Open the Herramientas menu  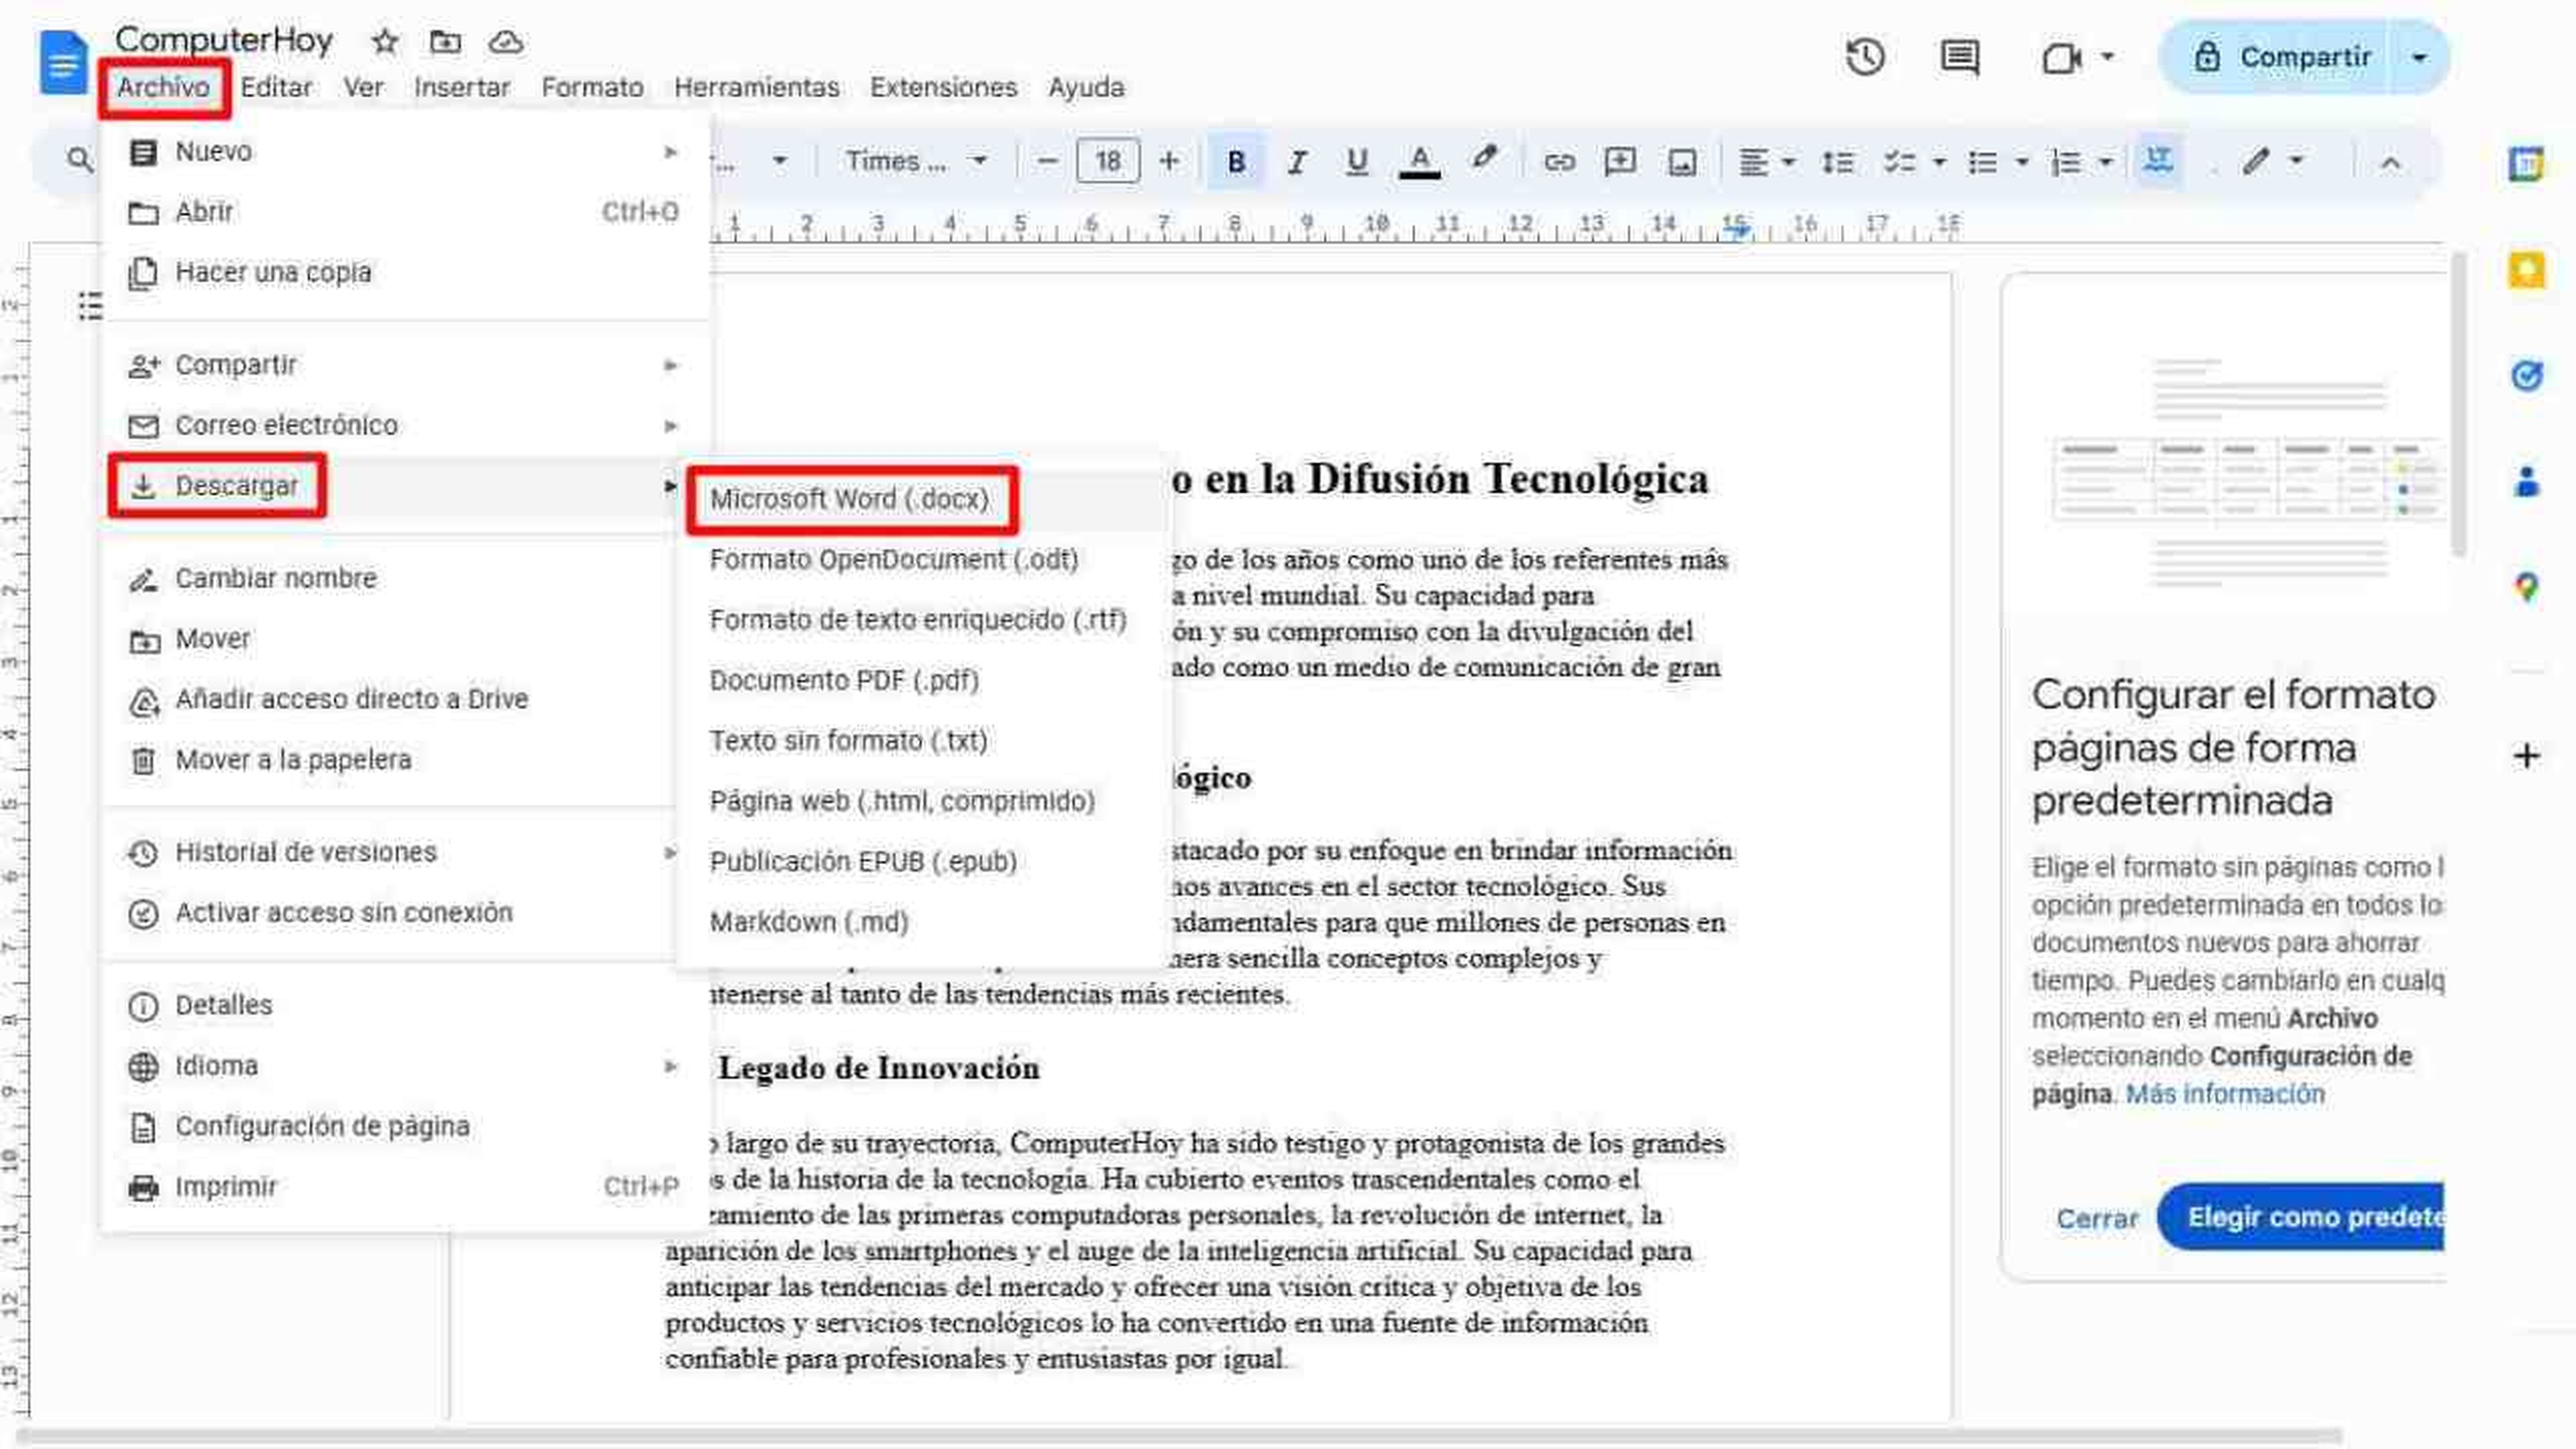pos(756,87)
